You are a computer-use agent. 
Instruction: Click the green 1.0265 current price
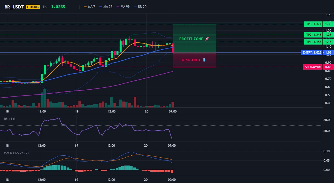(x=58, y=7)
